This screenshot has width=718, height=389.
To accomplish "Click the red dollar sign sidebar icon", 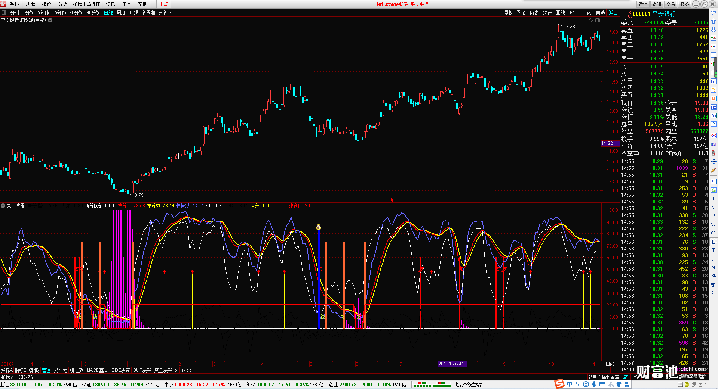I will (x=714, y=153).
